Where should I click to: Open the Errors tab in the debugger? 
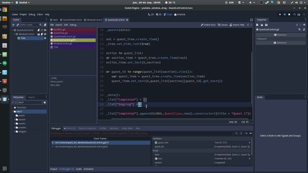[69, 128]
